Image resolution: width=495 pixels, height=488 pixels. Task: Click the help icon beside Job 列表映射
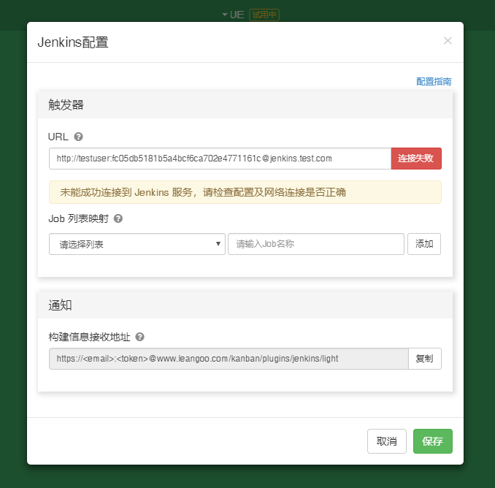click(118, 218)
